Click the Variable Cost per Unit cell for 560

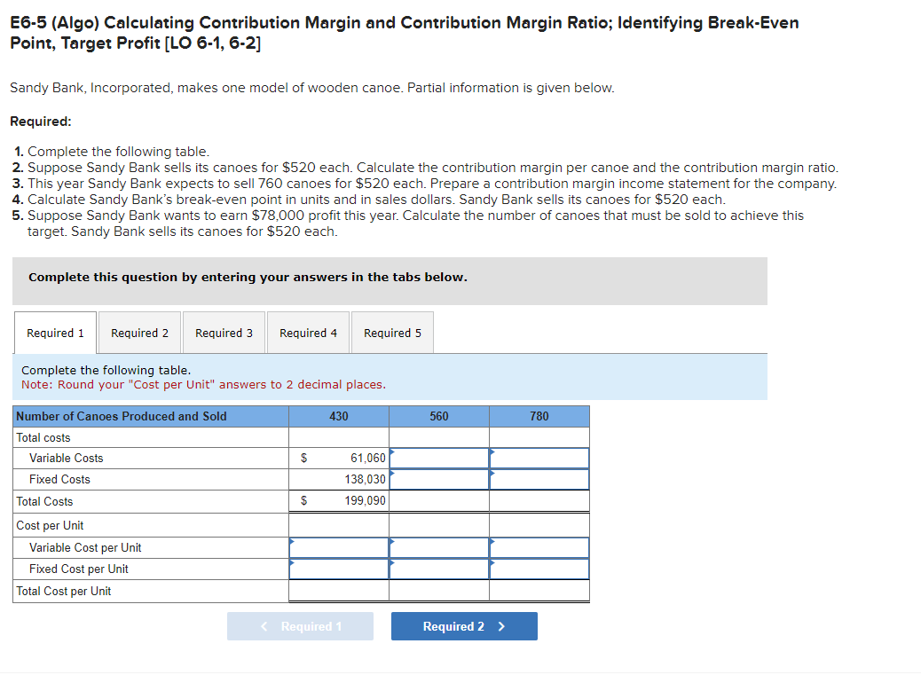coord(438,547)
